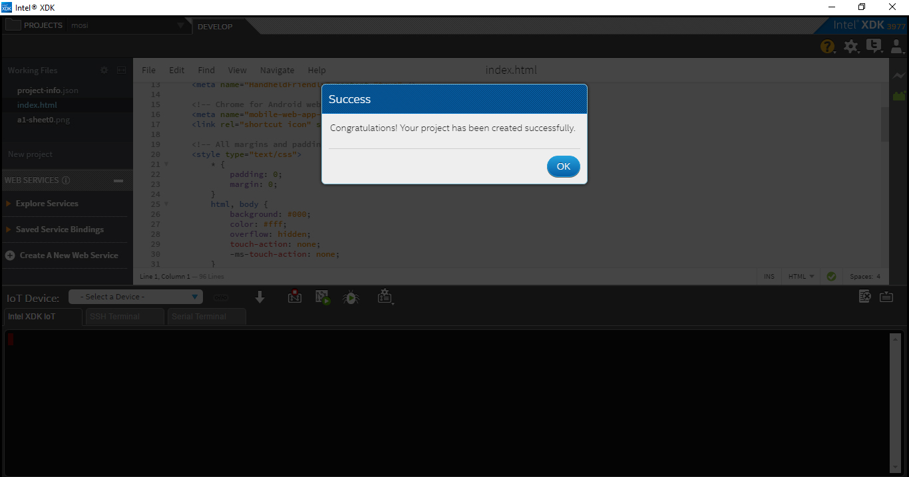
Task: Open the View menu
Action: pyautogui.click(x=237, y=70)
